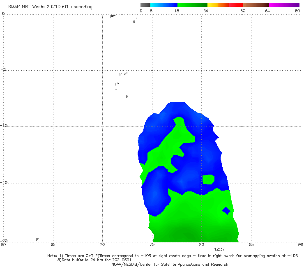
Task: Click the latitude axis label "-20"
Action: pyautogui.click(x=4, y=241)
